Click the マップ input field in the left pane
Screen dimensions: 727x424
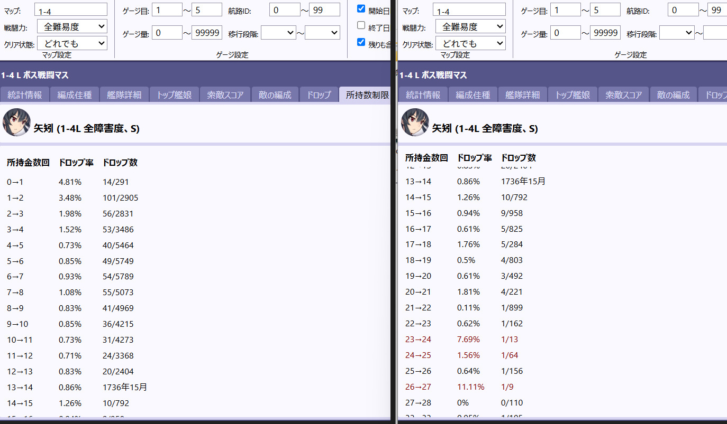[x=71, y=10]
